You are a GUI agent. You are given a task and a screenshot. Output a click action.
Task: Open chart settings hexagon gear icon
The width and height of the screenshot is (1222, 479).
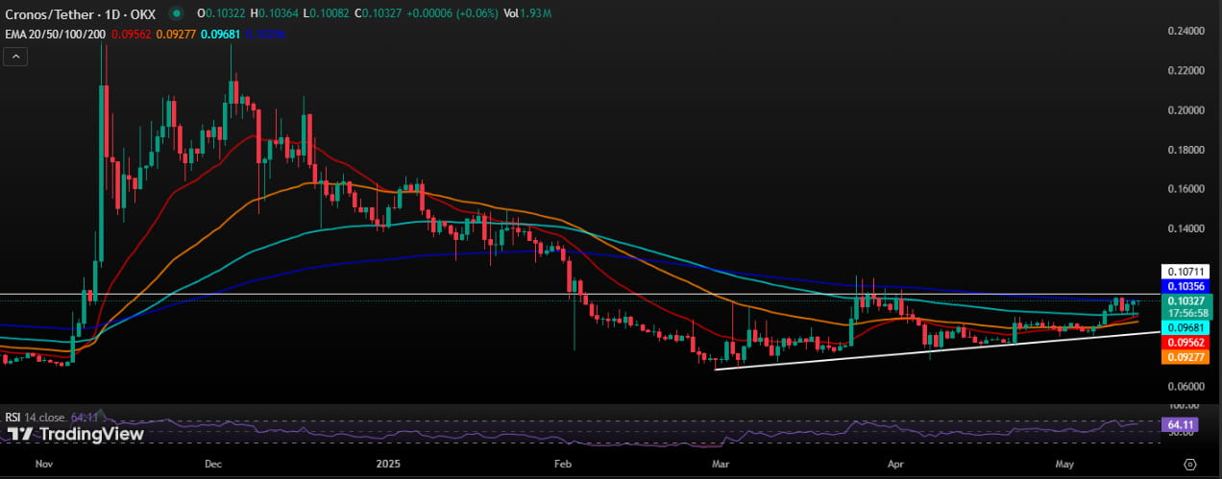pos(1189,464)
